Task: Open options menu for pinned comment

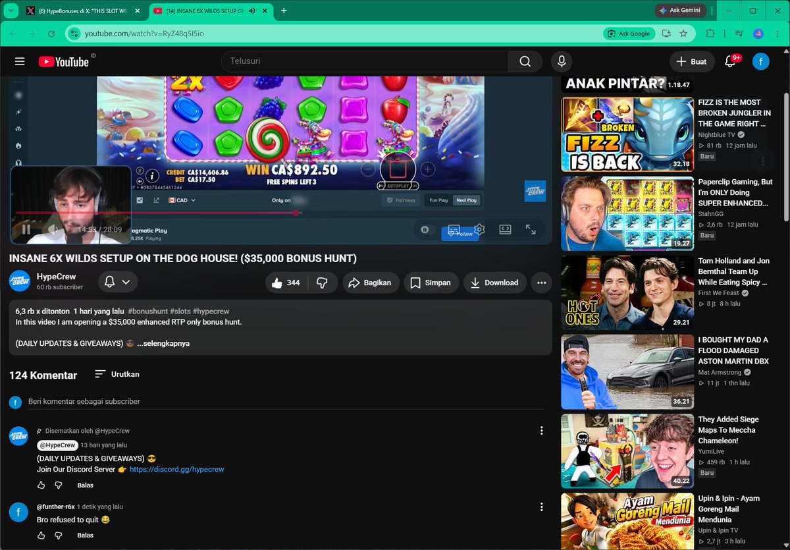Action: pyautogui.click(x=541, y=431)
